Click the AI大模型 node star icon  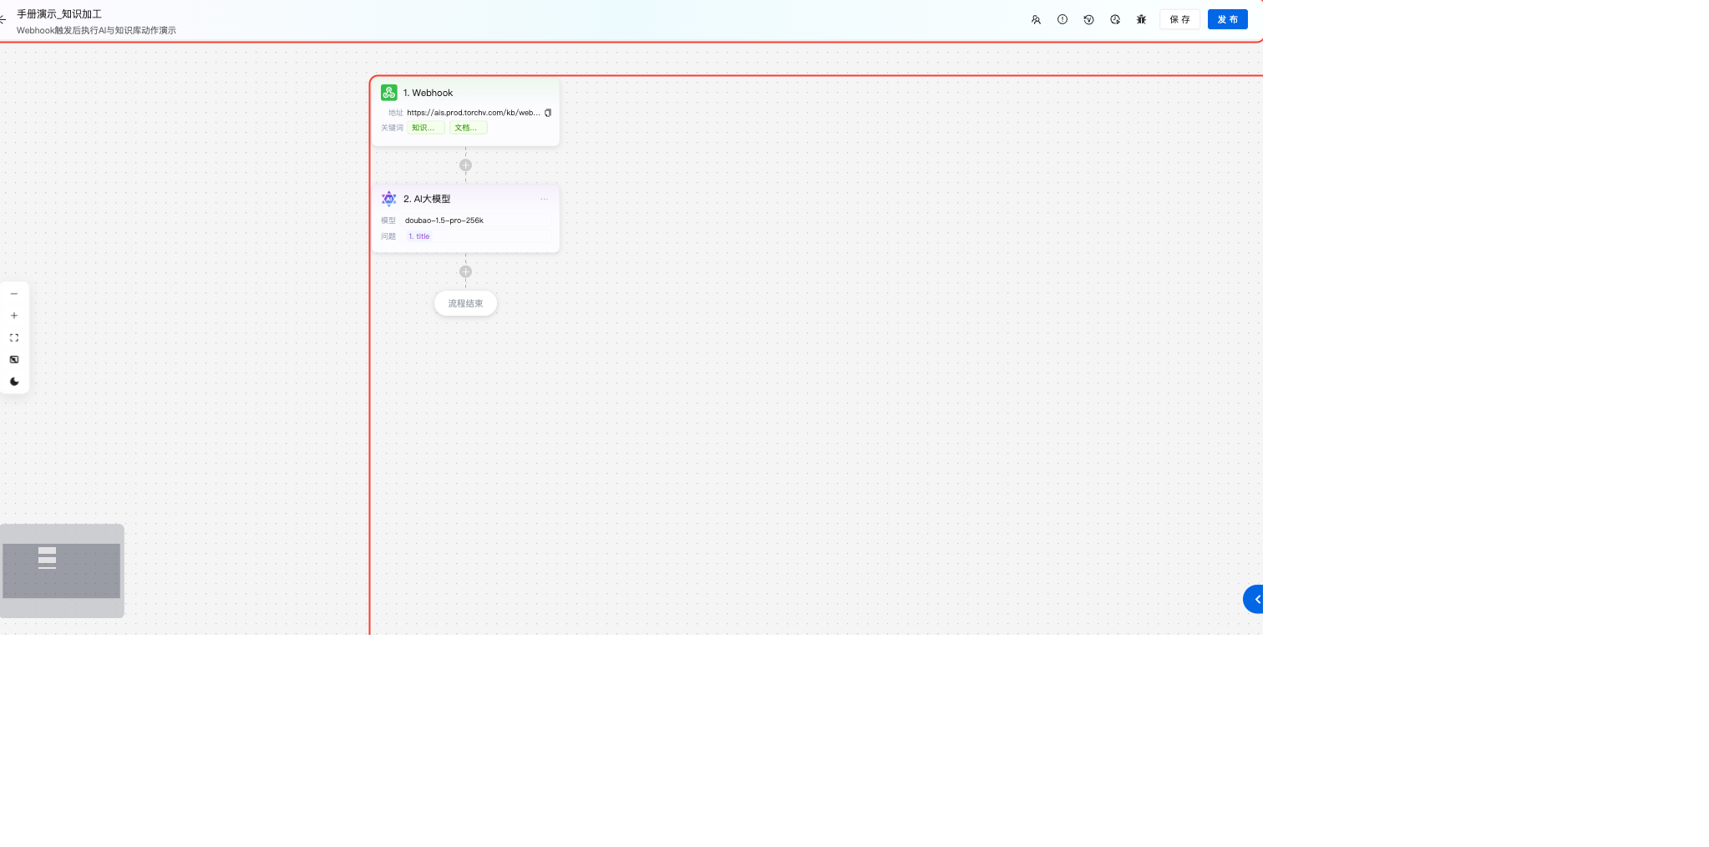point(389,199)
